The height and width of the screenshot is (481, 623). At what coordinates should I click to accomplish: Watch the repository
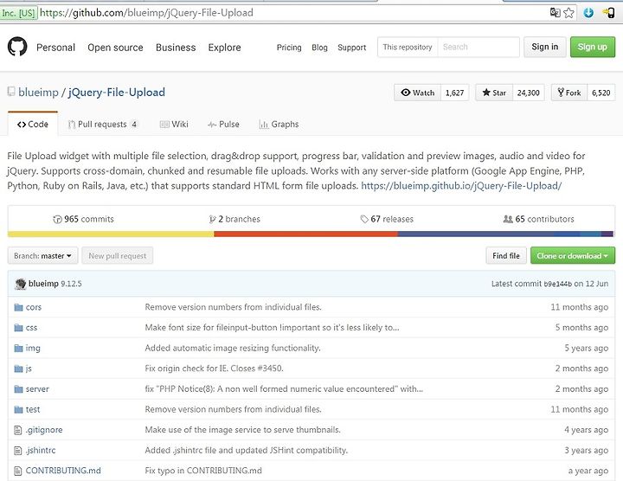point(417,93)
